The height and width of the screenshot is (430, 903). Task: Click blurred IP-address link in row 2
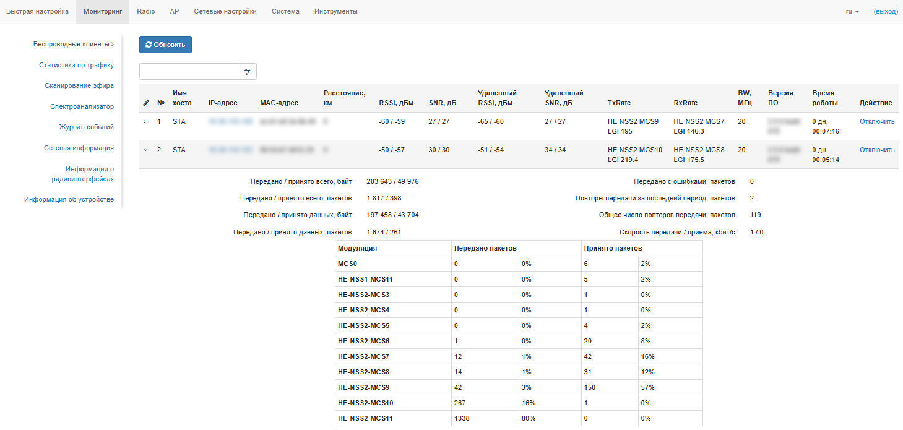pos(230,150)
